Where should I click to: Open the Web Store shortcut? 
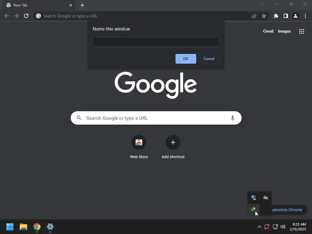pyautogui.click(x=139, y=147)
